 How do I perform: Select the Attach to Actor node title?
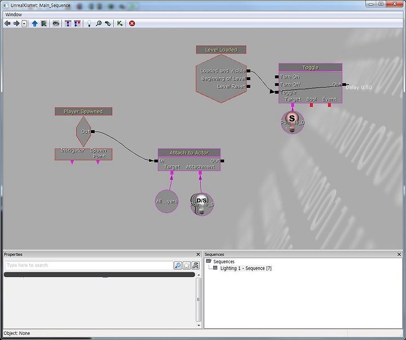click(x=189, y=153)
